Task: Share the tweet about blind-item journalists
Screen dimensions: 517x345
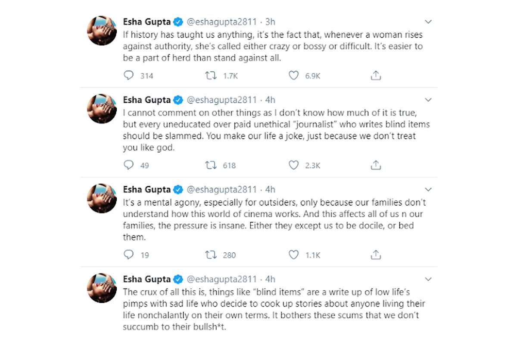Action: point(376,165)
